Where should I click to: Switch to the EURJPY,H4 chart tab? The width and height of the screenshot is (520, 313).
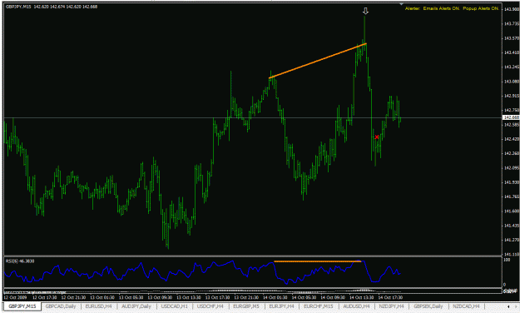pos(281,306)
